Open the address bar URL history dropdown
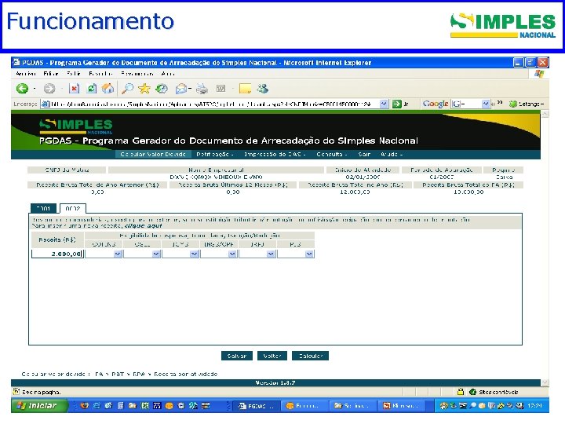This screenshot has height=424, width=565. point(384,104)
